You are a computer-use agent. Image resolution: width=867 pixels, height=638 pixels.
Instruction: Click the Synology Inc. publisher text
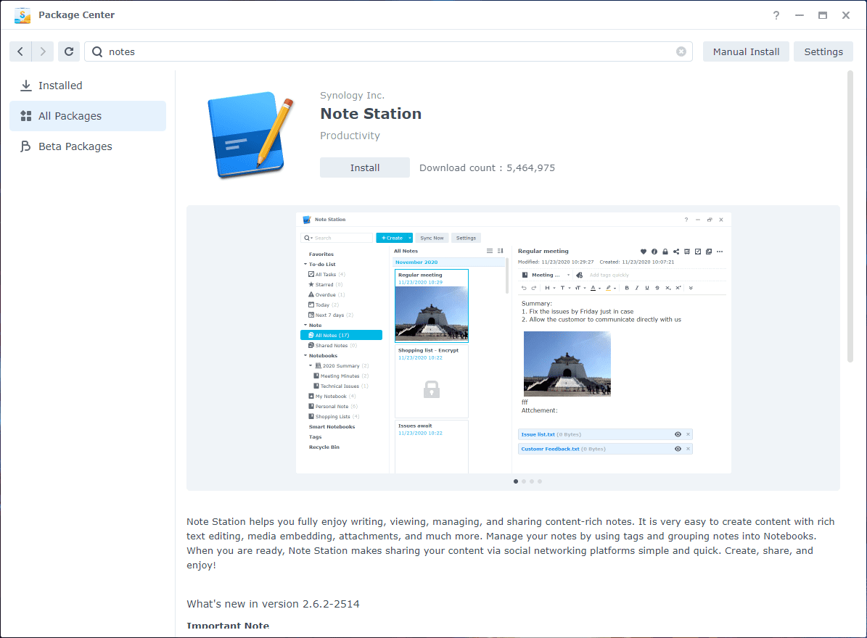[x=352, y=95]
